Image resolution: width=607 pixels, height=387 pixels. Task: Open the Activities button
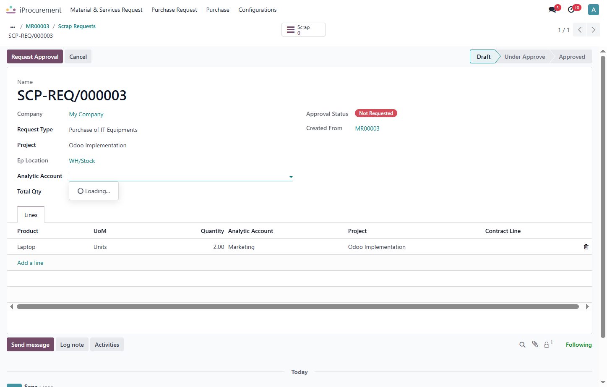(x=107, y=345)
